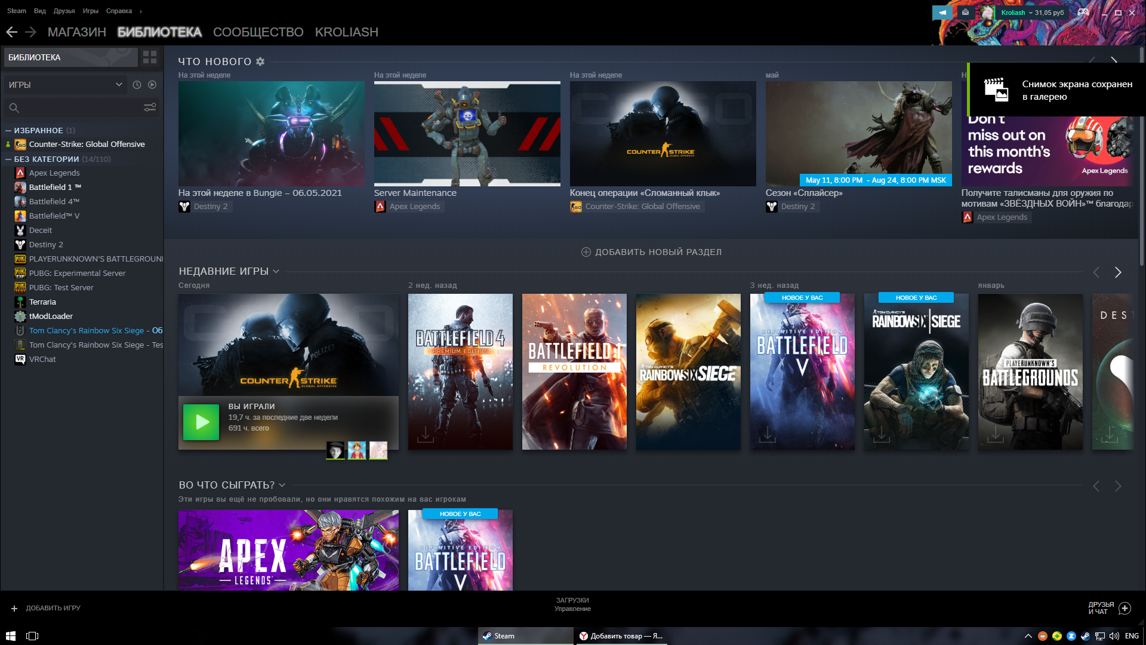
Task: Select tModLoader in game list
Action: (51, 317)
